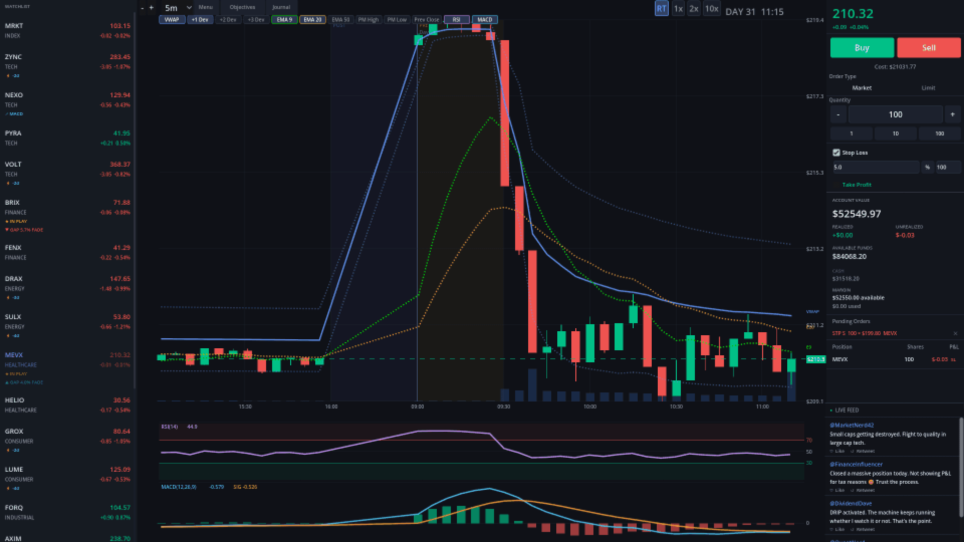The width and height of the screenshot is (964, 542).
Task: Zoom in chart with plus button
Action: click(x=151, y=8)
